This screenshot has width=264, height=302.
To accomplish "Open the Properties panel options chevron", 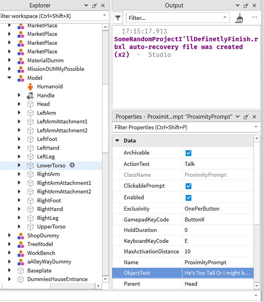I will click(x=237, y=117).
